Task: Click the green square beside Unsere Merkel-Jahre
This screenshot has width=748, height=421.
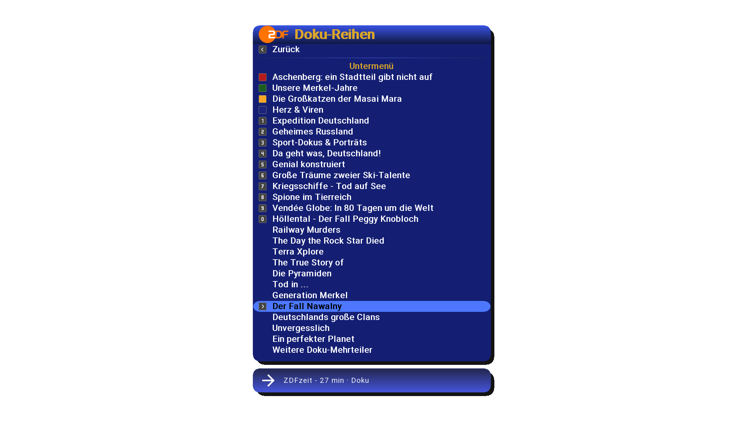Action: (x=263, y=88)
